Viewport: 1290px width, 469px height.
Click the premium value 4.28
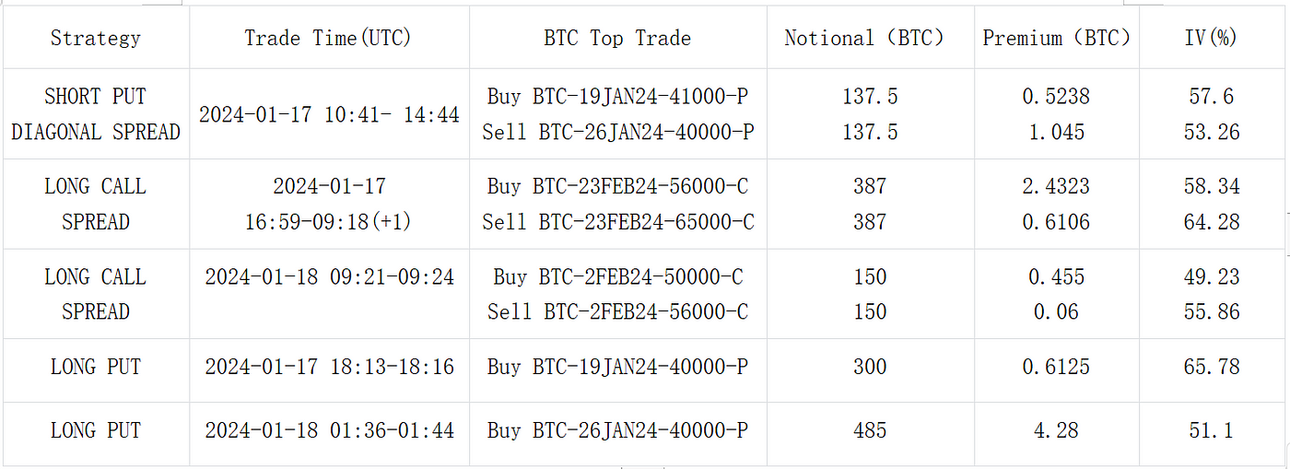coord(1056,430)
